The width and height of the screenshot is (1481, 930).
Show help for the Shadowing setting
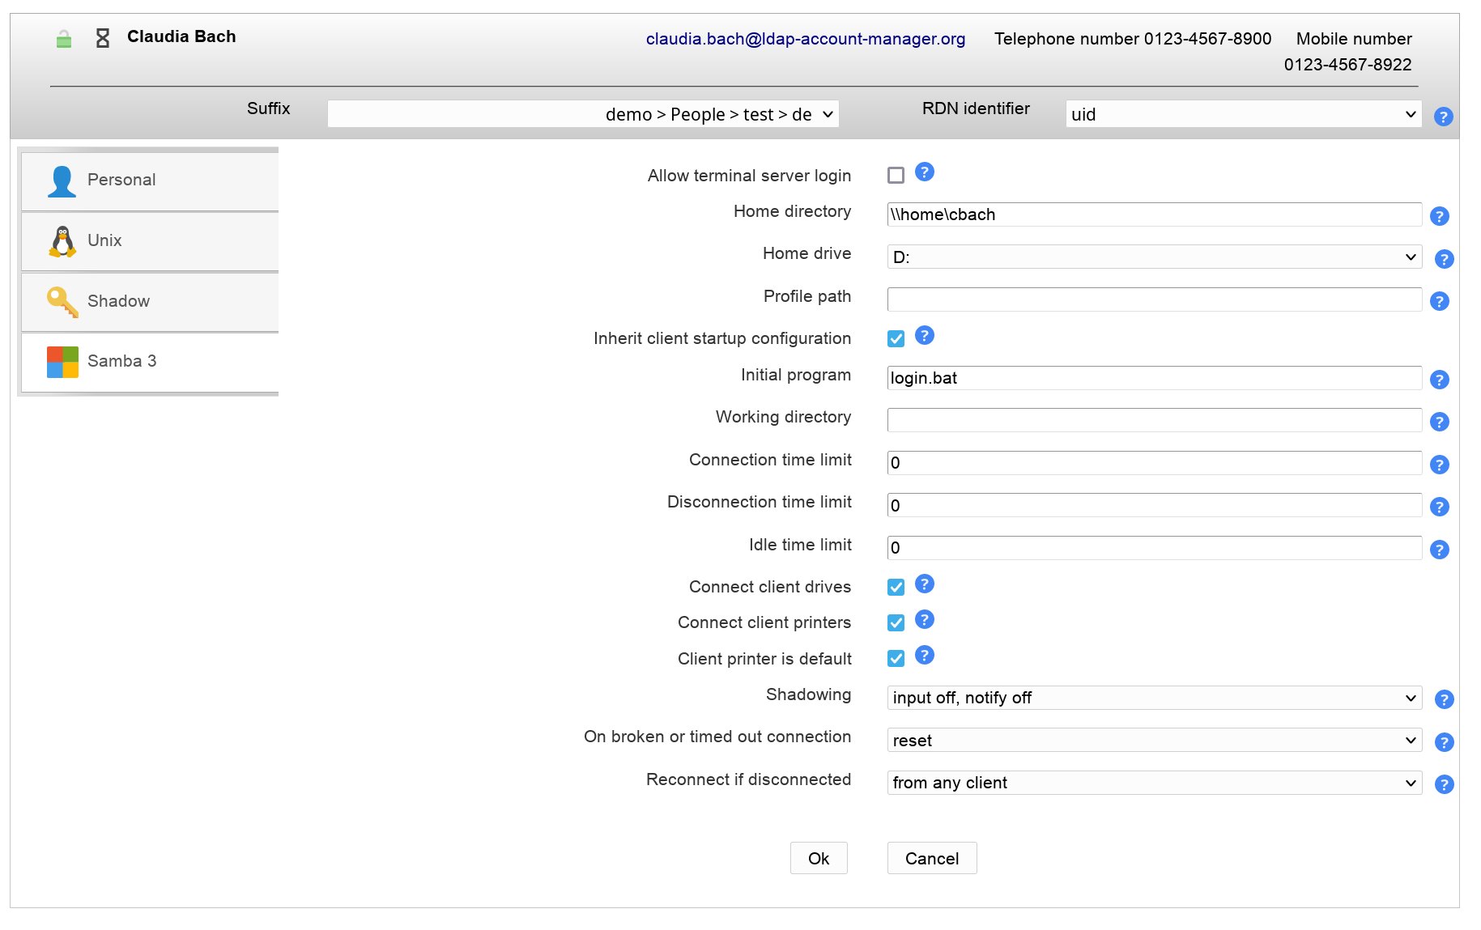point(1444,699)
